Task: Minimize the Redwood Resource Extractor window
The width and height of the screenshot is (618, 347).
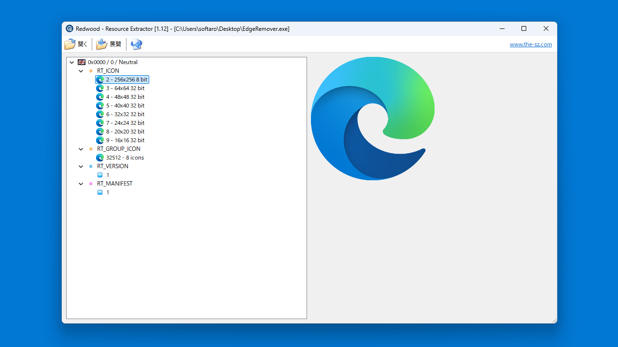Action: click(502, 29)
